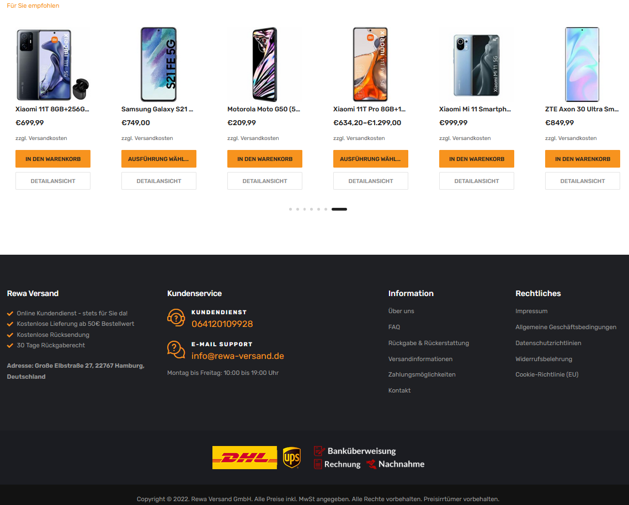Choose options for Xiaomi 11T Pro
Viewport: 629px width, 505px height.
371,159
